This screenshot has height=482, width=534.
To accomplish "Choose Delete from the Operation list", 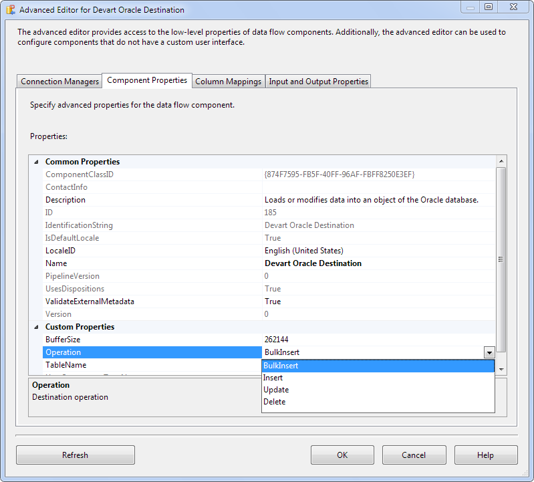I will point(378,402).
